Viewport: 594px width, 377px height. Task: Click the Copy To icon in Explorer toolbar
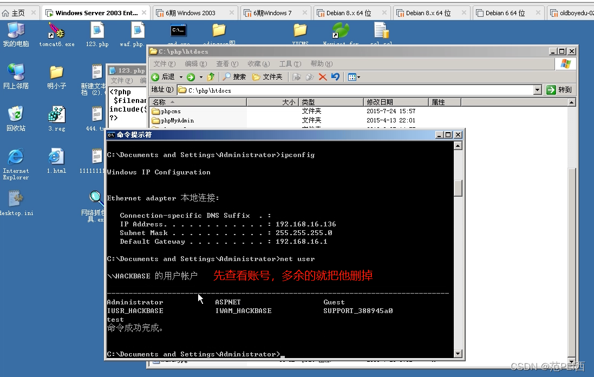(310, 77)
